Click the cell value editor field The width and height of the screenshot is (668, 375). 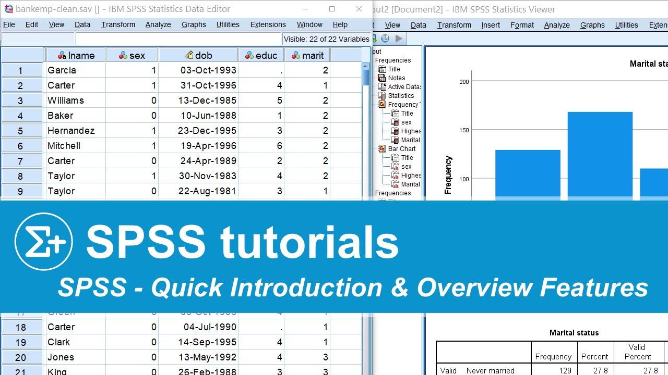pos(178,39)
